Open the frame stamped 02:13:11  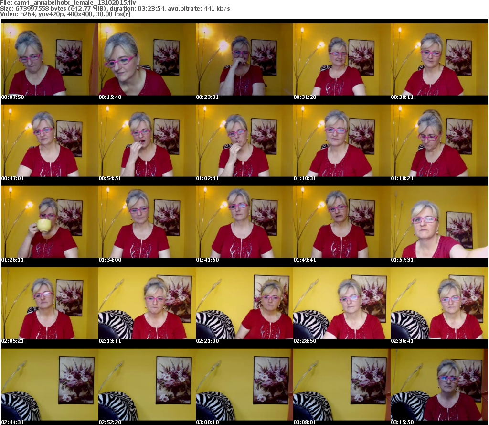click(x=147, y=303)
